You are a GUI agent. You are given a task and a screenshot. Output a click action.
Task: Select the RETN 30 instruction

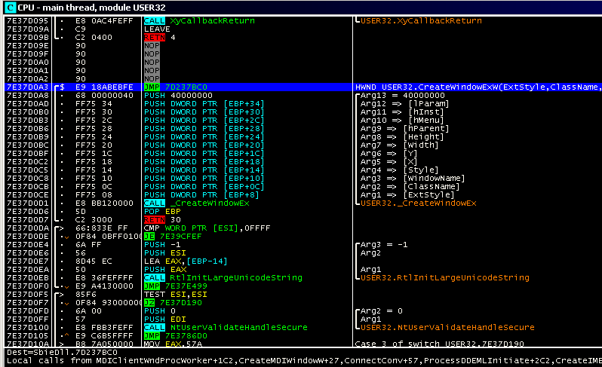tap(162, 220)
